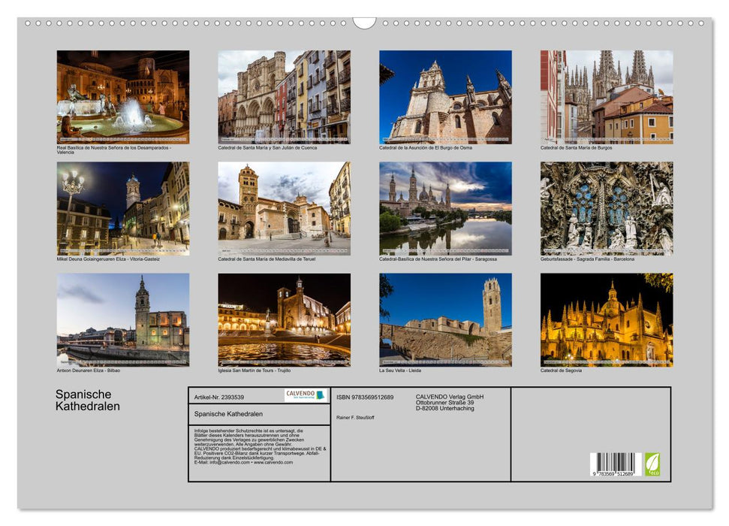The image size is (729, 526).
Task: Click 'D-82008 Unterhaching' address line
Action: click(445, 408)
